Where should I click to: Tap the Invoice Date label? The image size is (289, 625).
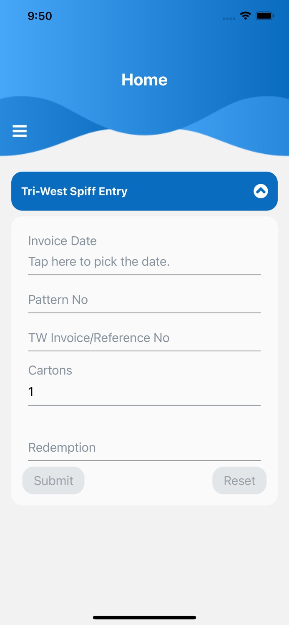point(62,241)
